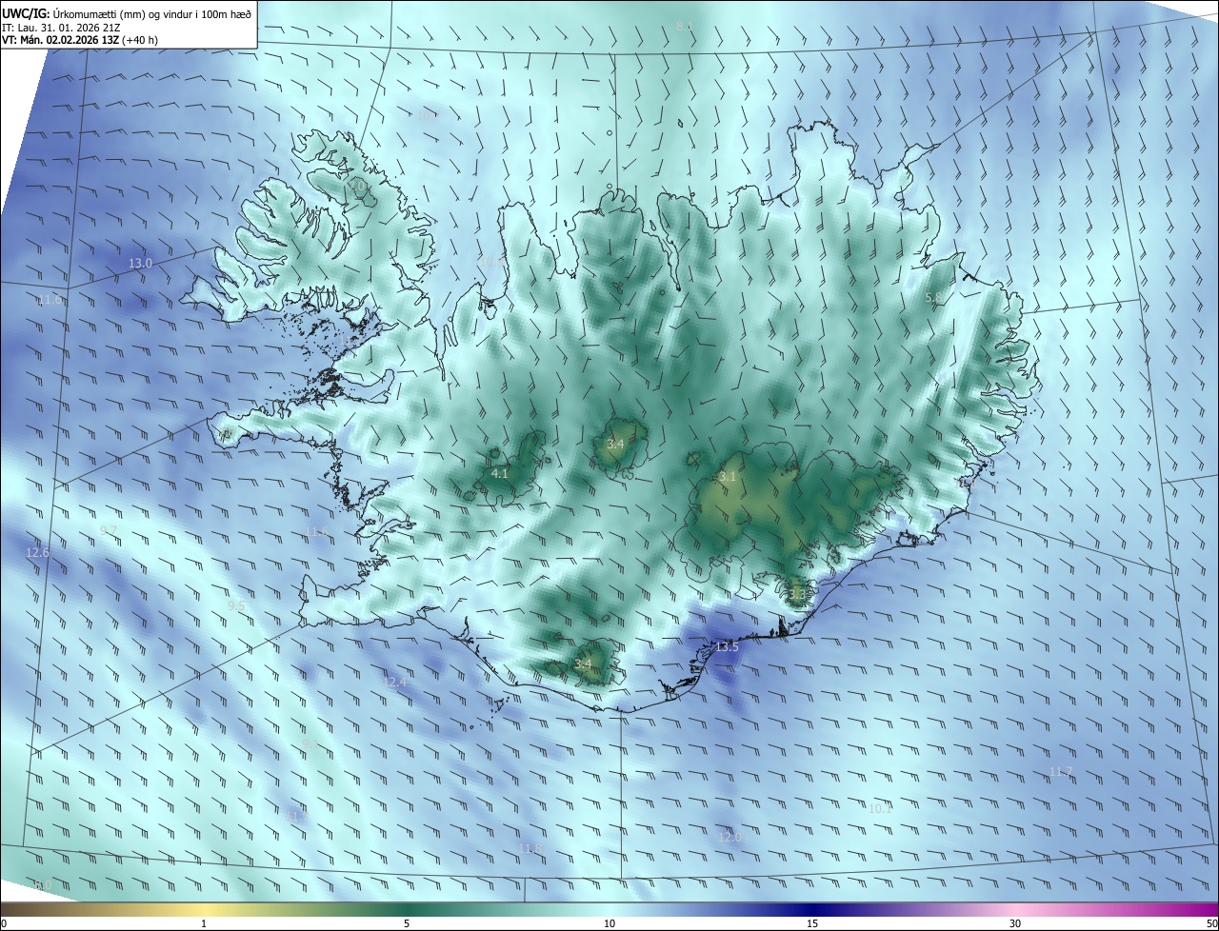Click the '3.3' value on the southern tip of Vatnajökull
This screenshot has width=1219, height=931.
coord(797,593)
